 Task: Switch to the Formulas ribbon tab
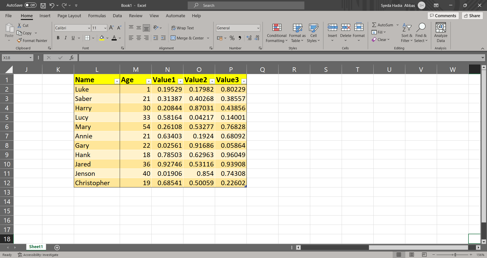97,16
